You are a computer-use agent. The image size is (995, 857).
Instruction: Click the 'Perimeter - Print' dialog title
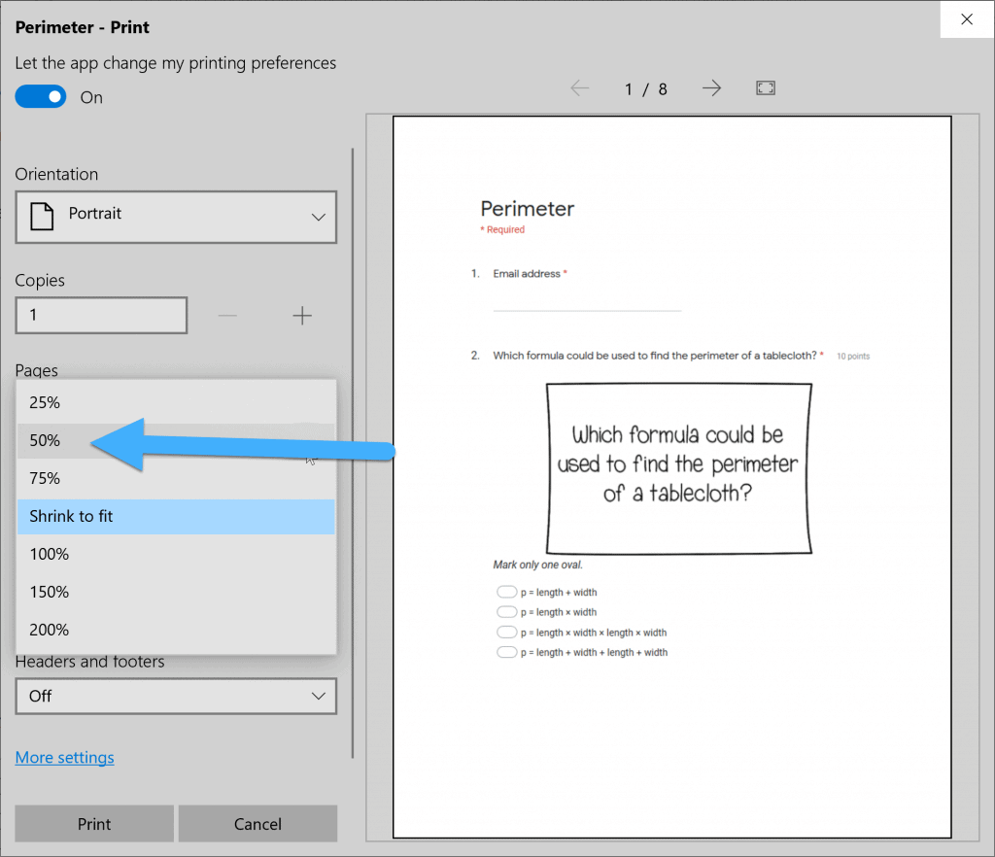83,27
